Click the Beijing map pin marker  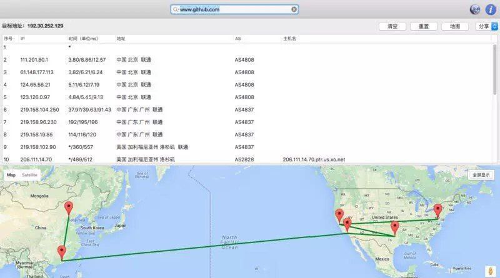pos(69,208)
